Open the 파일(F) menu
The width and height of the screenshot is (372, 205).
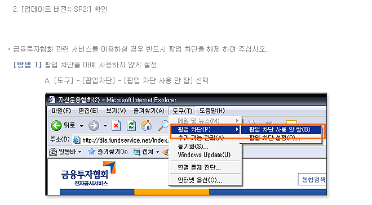[x=61, y=111]
